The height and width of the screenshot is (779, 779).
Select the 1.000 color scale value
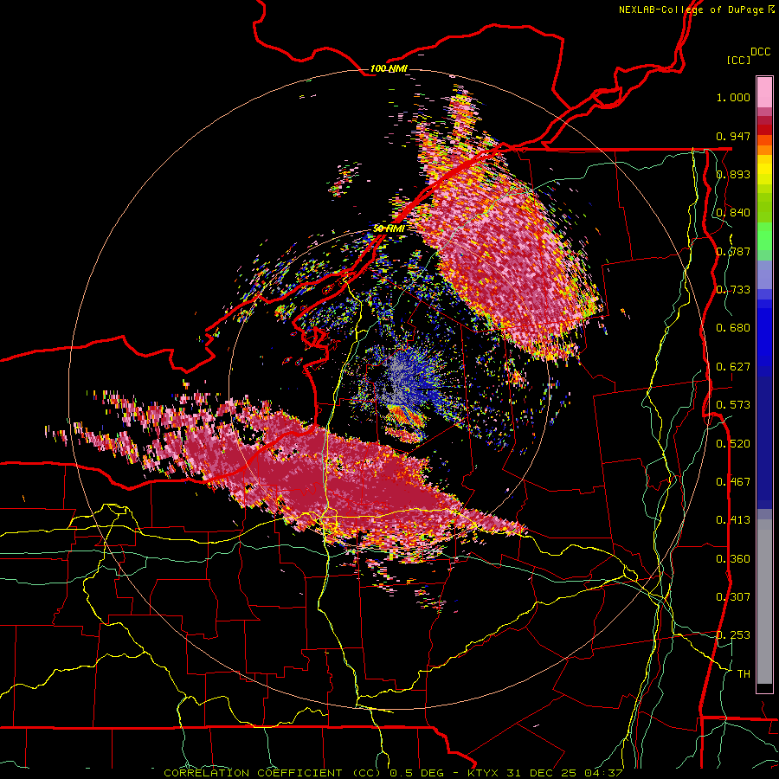(733, 97)
